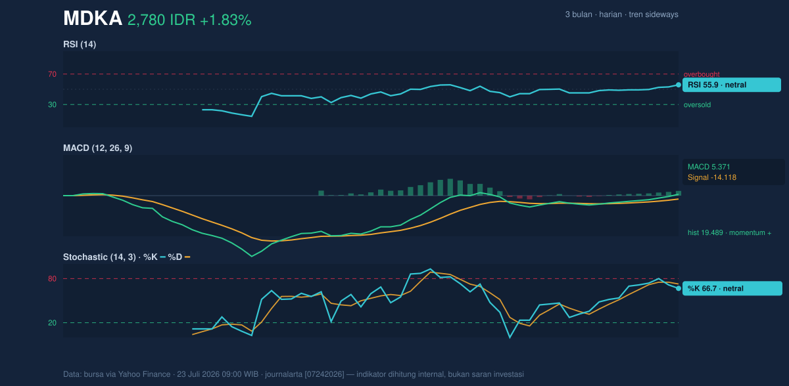Click the MACD (12, 26, 9) title

[97, 148]
